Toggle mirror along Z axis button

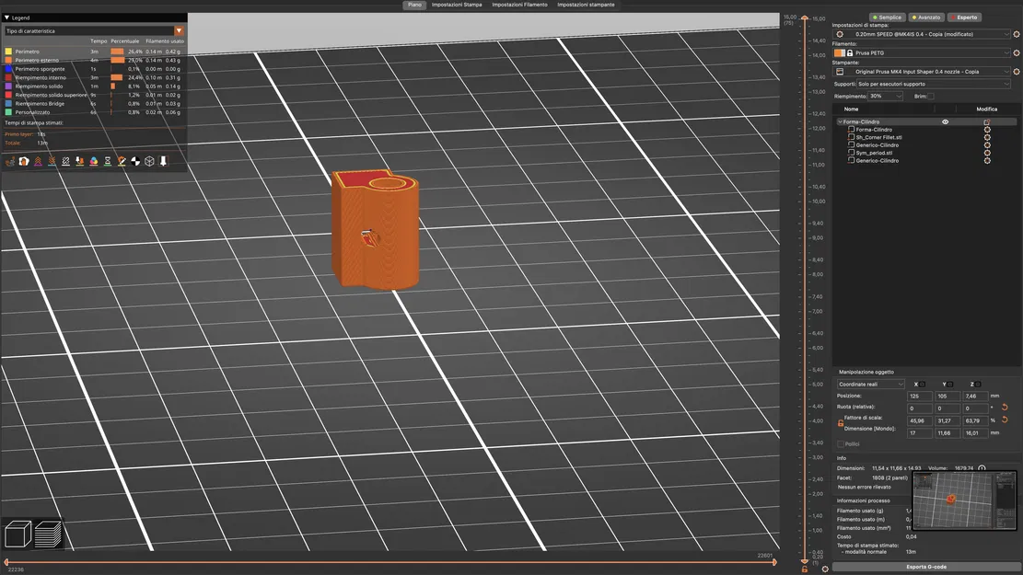coord(977,385)
